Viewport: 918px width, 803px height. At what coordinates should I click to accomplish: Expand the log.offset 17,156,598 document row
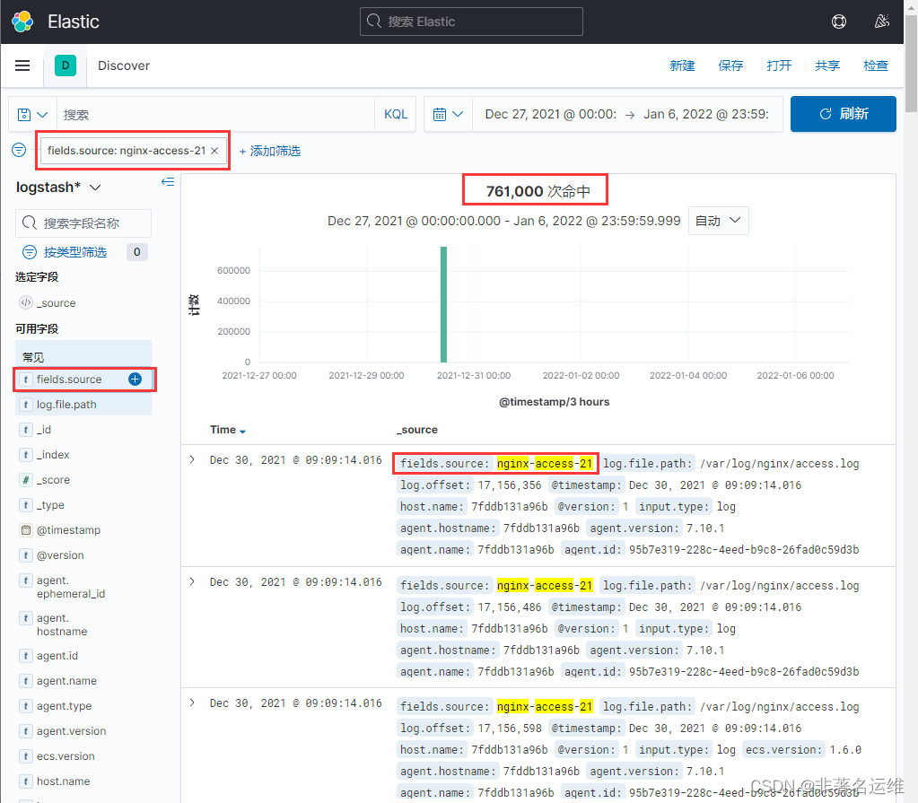click(x=192, y=703)
